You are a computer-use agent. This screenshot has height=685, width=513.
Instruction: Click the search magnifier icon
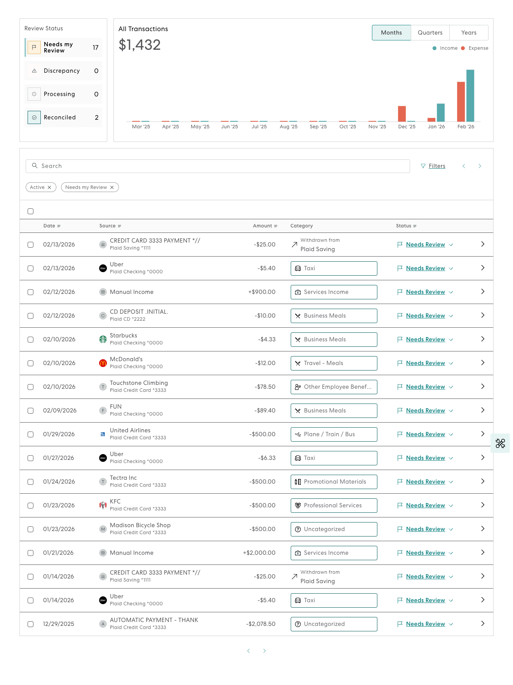tap(35, 166)
